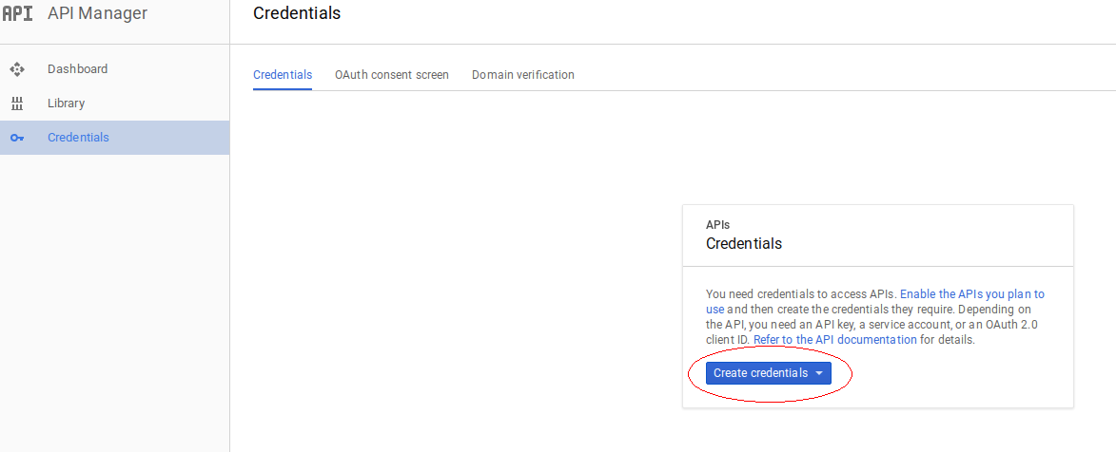
Task: Click the Credentials heading inside the card
Action: pyautogui.click(x=744, y=244)
